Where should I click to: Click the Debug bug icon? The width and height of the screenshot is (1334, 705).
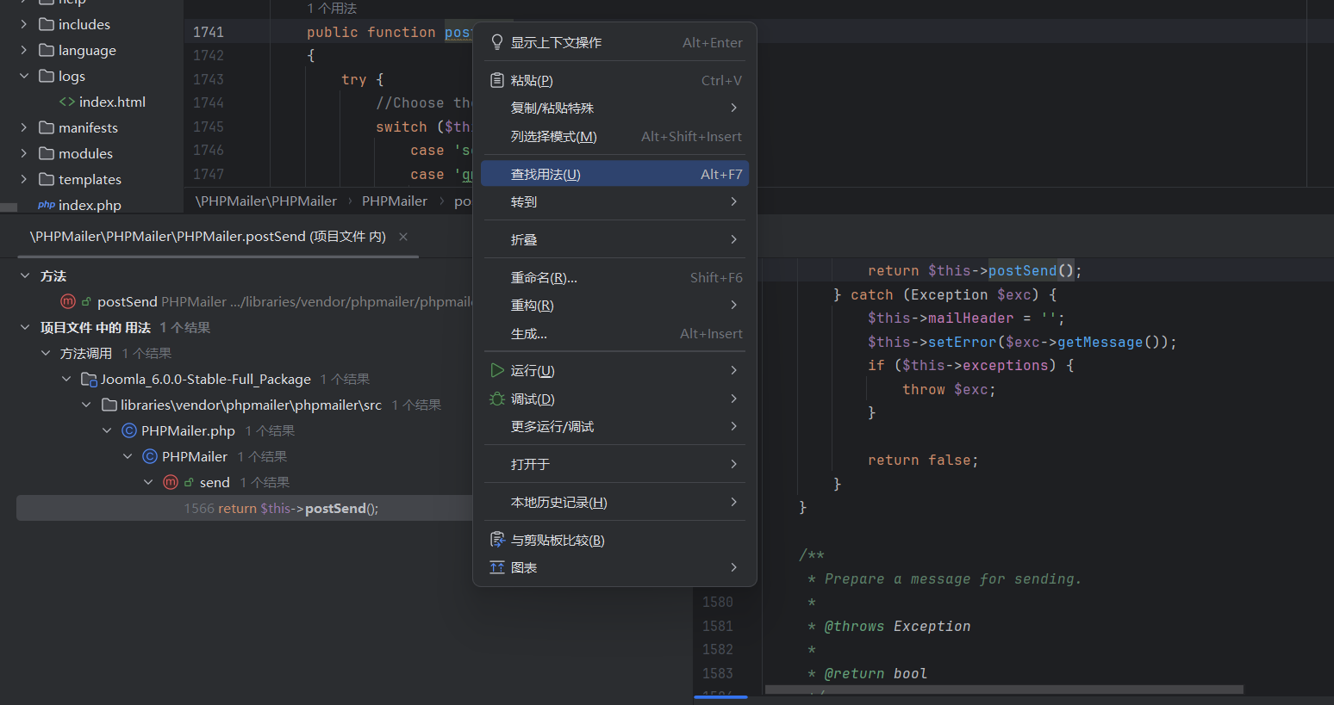(497, 399)
